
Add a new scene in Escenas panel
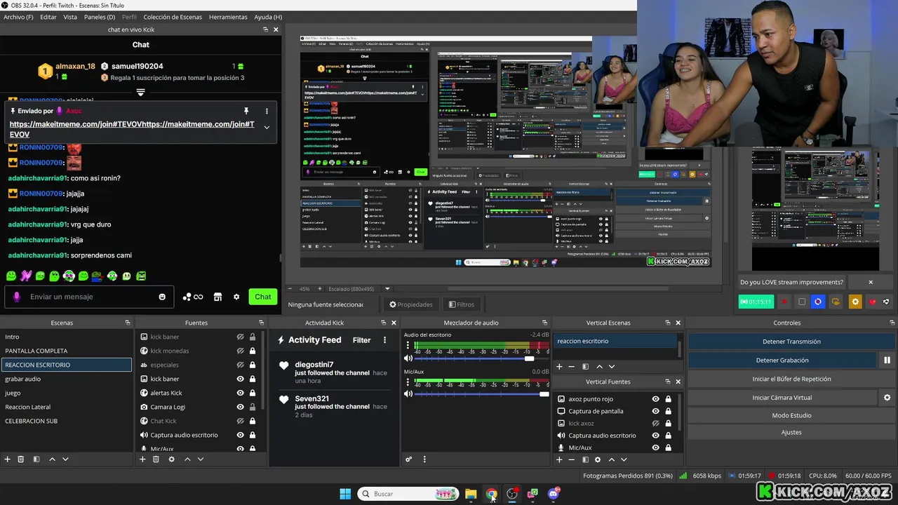pos(8,459)
